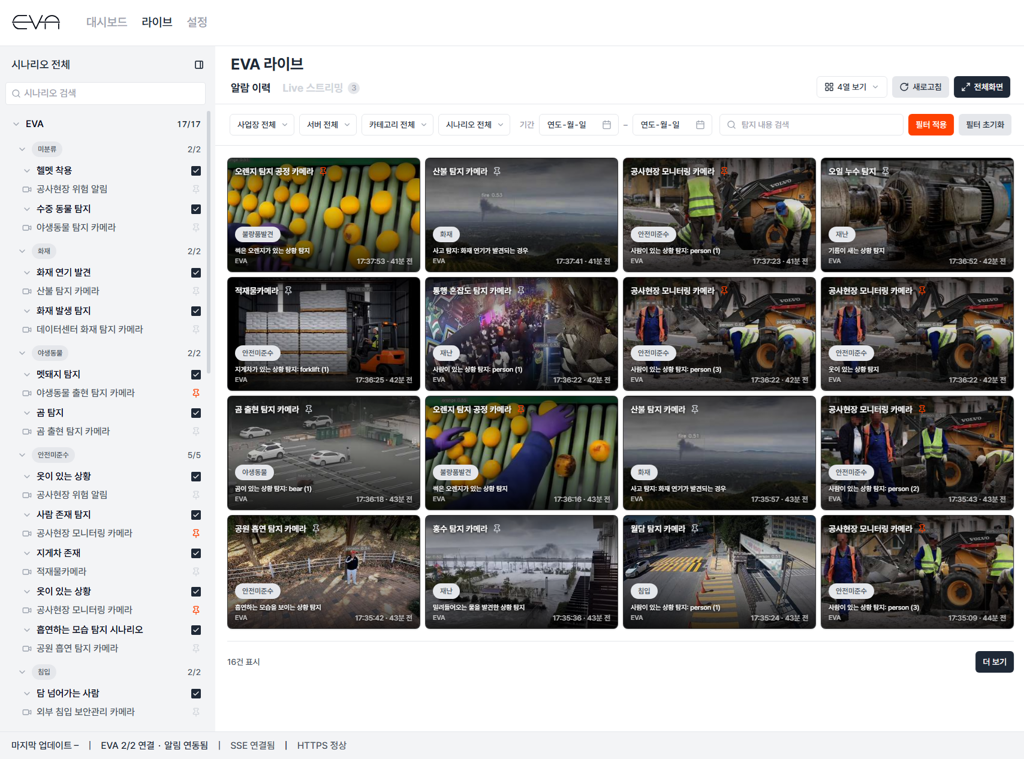Screen dimensions: 1024x759
Task: Unpin the 오렌지 탐지 공정 카메라 card at 17:37:53
Action: [x=323, y=171]
